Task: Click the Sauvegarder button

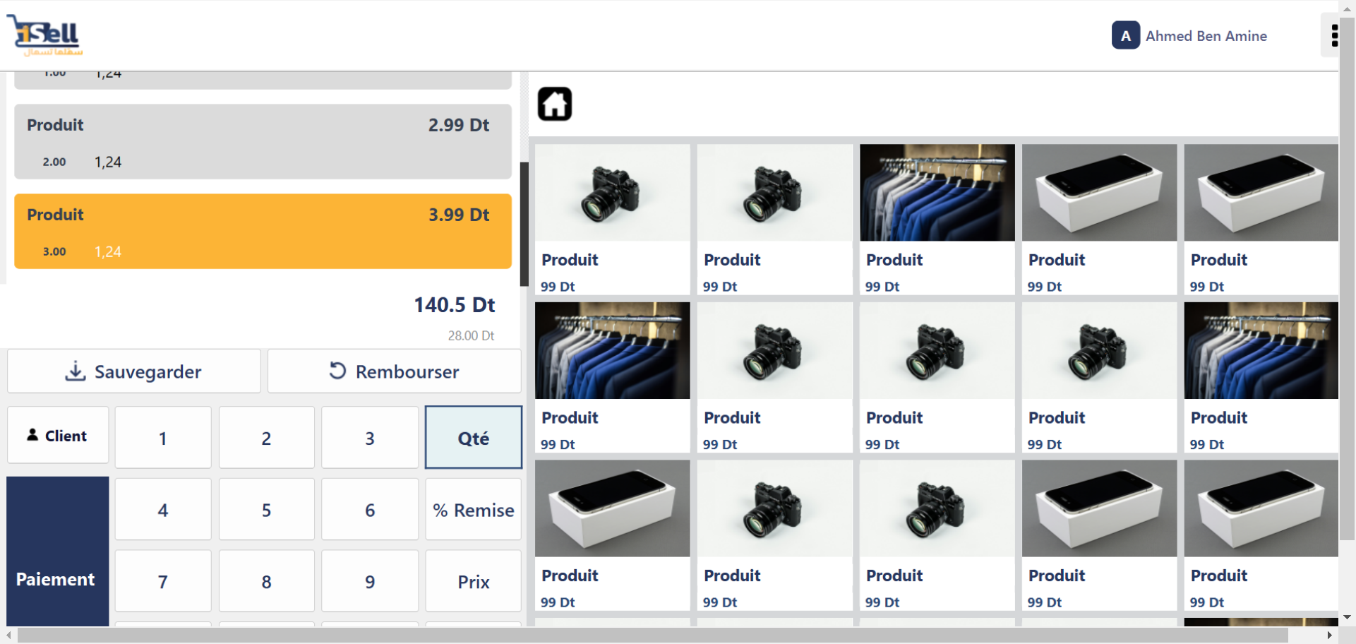Action: 134,371
